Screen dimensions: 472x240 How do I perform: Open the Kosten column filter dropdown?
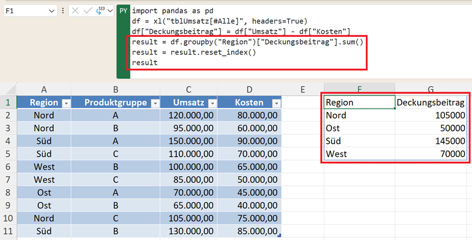click(276, 103)
